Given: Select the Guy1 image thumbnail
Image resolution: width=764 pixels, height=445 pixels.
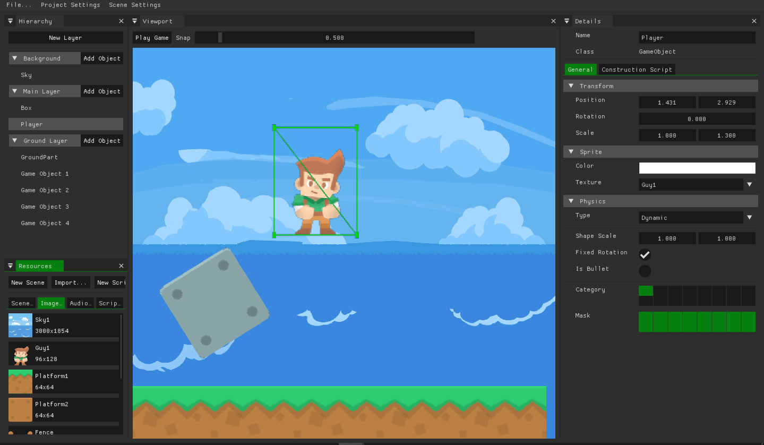Looking at the screenshot, I should pyautogui.click(x=20, y=354).
